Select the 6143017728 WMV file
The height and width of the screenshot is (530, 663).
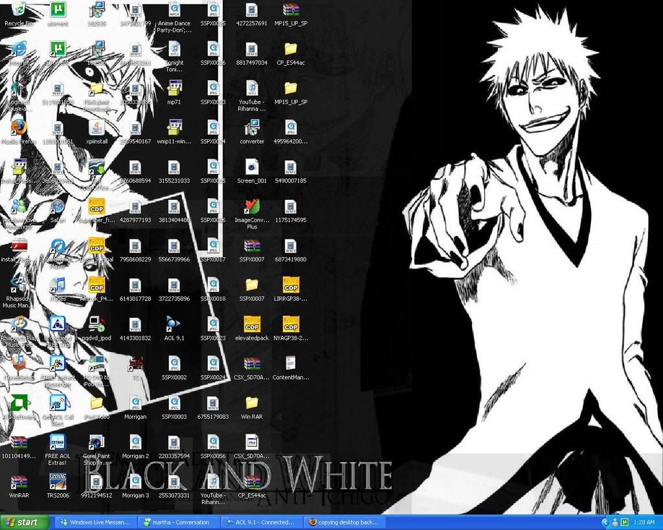[x=135, y=289]
